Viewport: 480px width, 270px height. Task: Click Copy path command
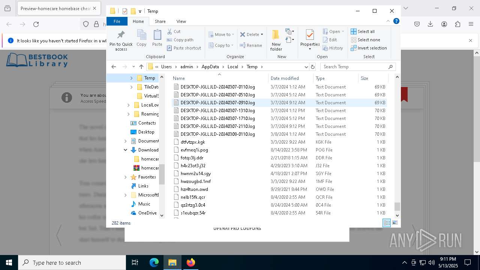pyautogui.click(x=180, y=40)
